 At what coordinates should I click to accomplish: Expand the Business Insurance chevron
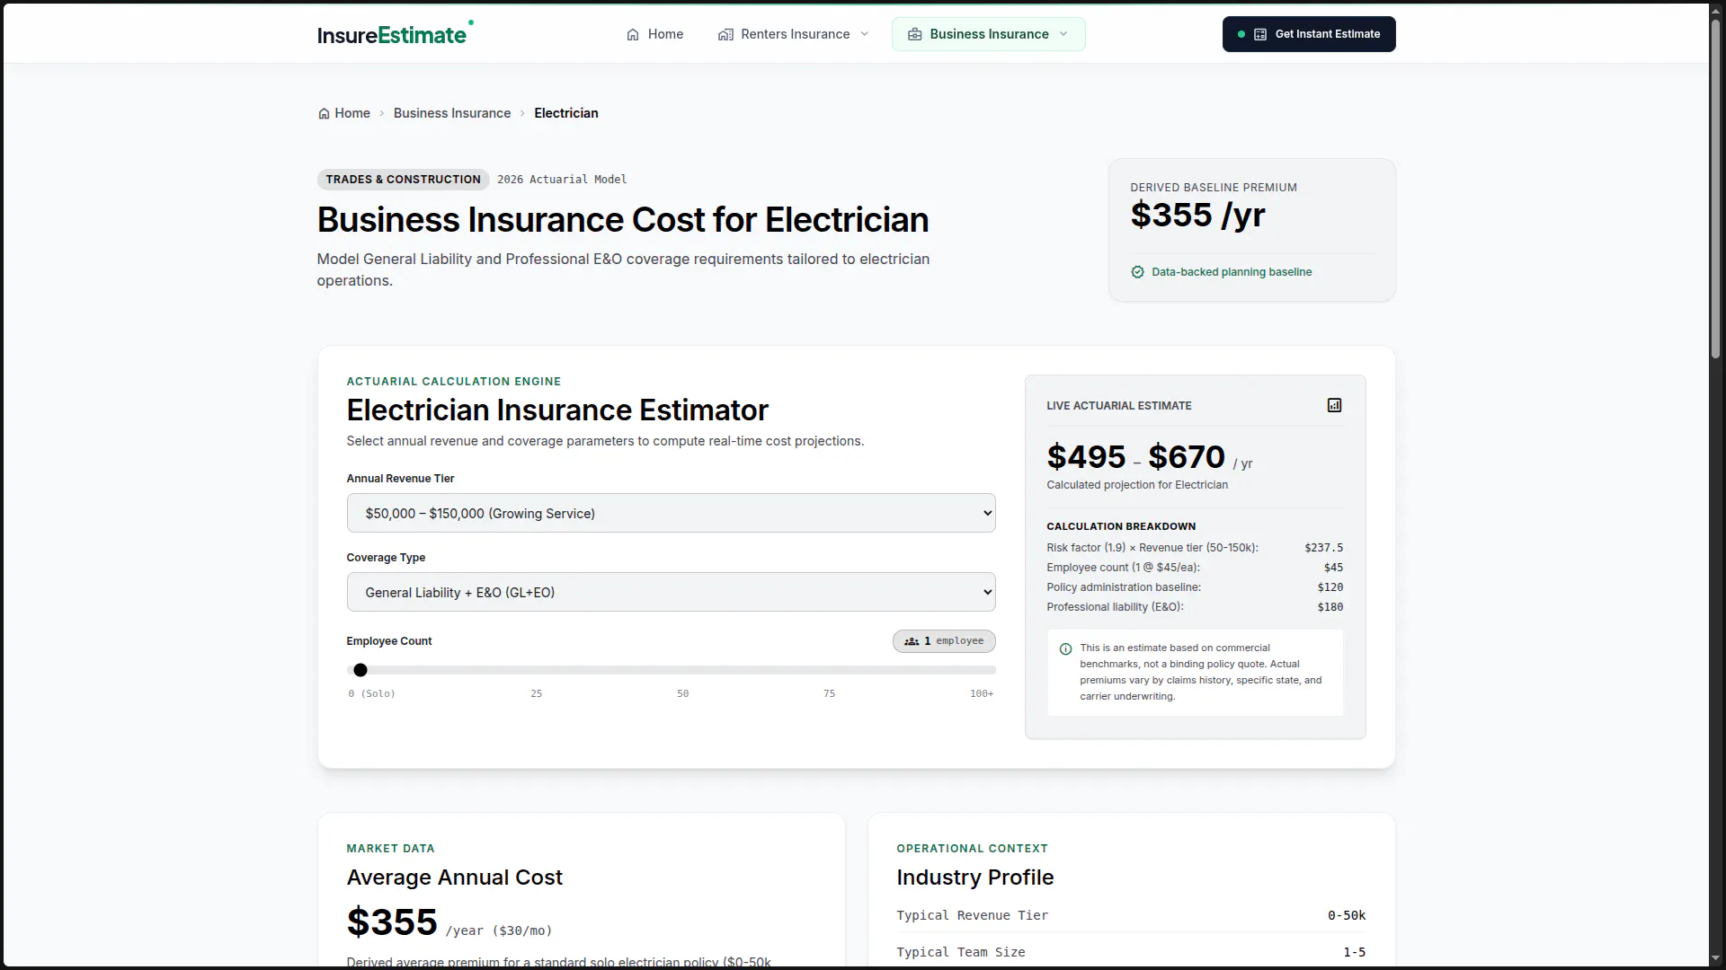1063,34
